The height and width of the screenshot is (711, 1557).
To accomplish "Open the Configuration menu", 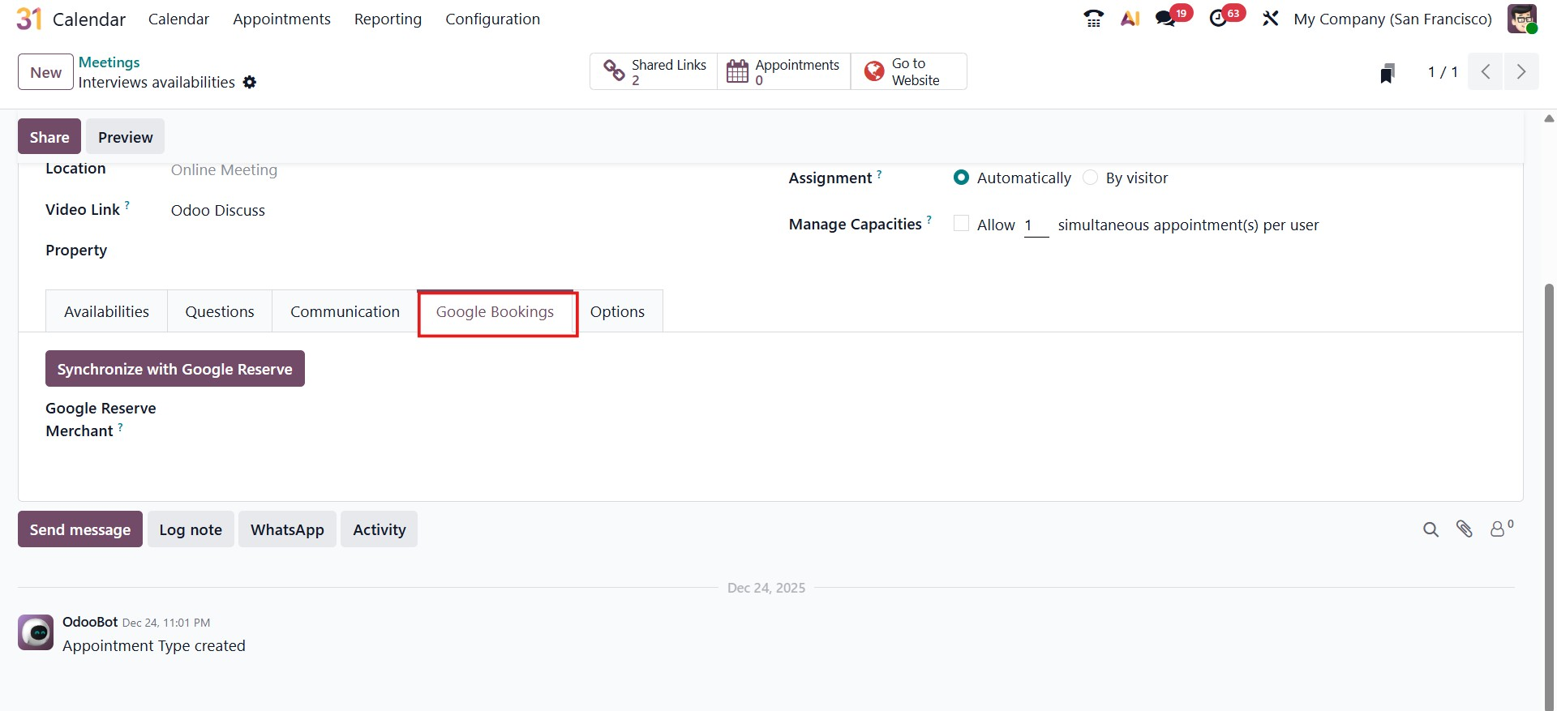I will [x=492, y=19].
